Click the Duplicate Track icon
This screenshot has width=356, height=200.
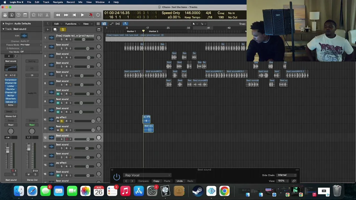click(55, 29)
